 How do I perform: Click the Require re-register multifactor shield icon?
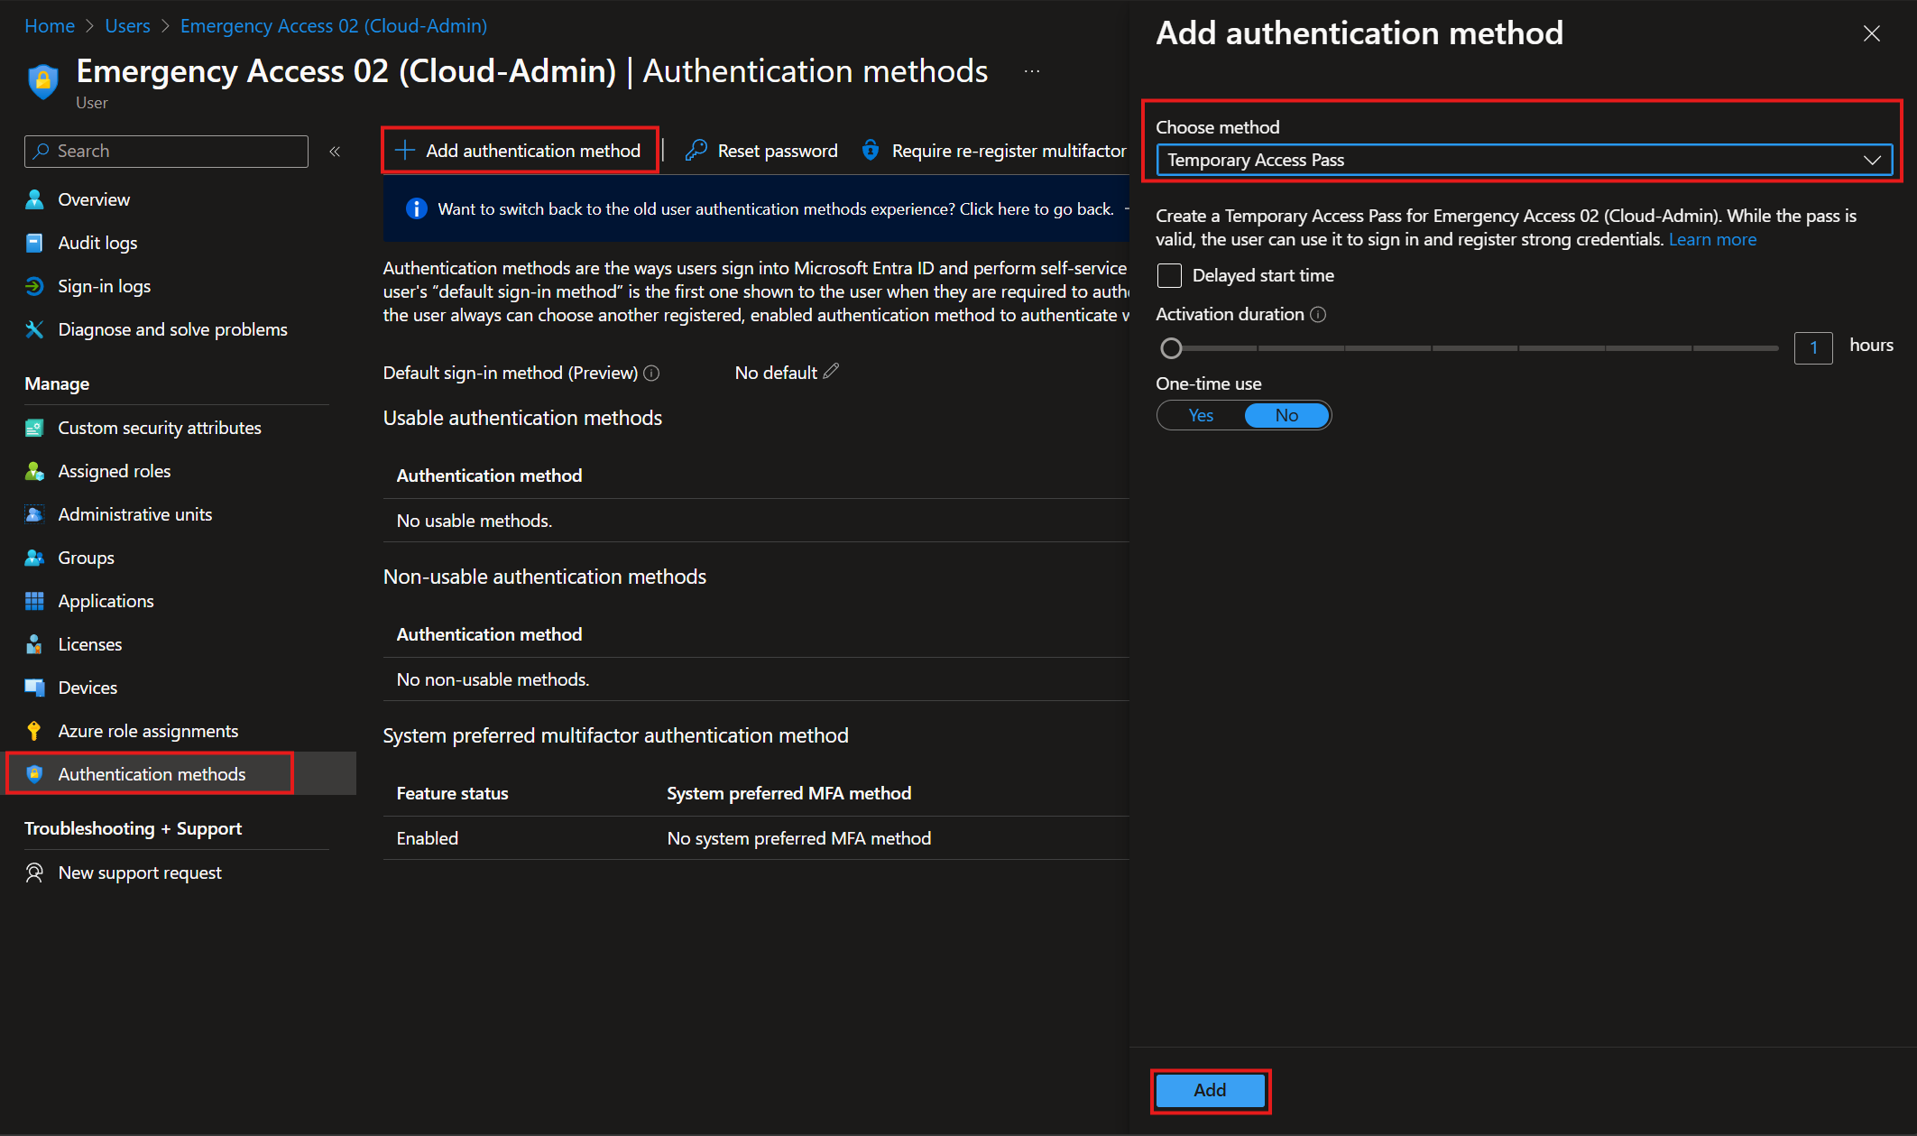[871, 151]
